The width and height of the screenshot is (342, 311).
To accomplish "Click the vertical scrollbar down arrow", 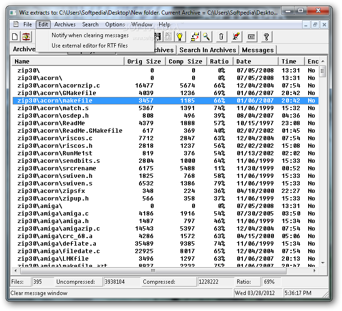I will (x=323, y=263).
